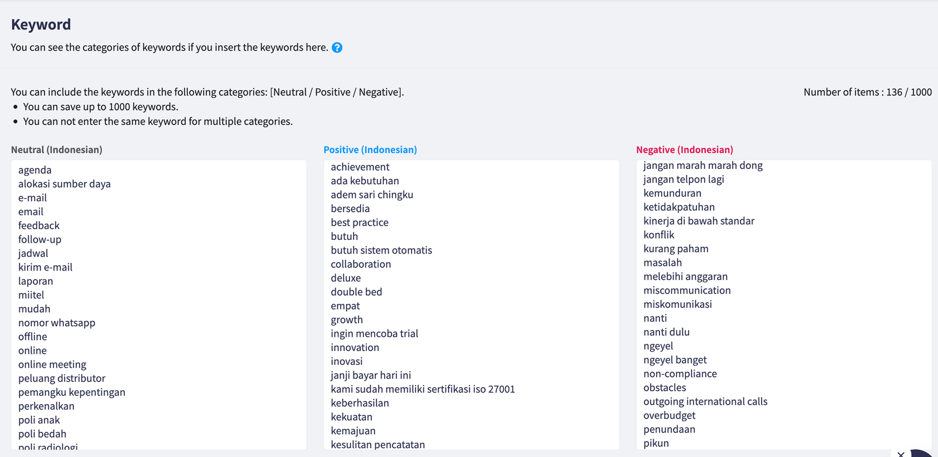This screenshot has width=938, height=457.
Task: Click the floating close widget at bottom right
Action: (x=902, y=454)
